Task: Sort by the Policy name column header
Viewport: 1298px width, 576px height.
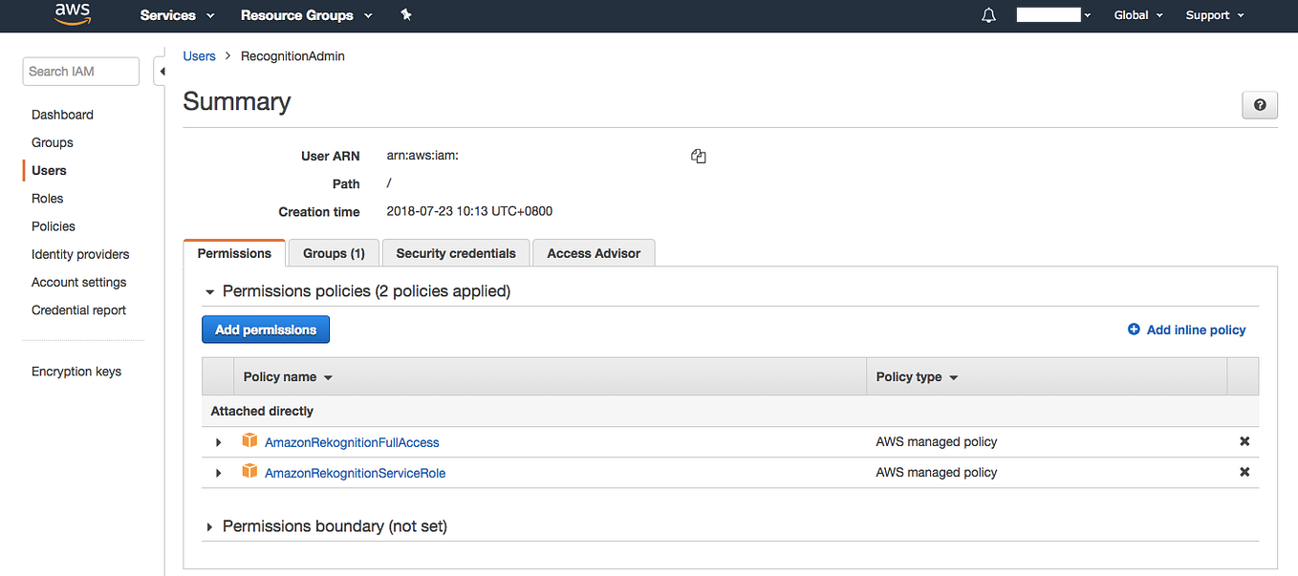Action: pyautogui.click(x=288, y=377)
